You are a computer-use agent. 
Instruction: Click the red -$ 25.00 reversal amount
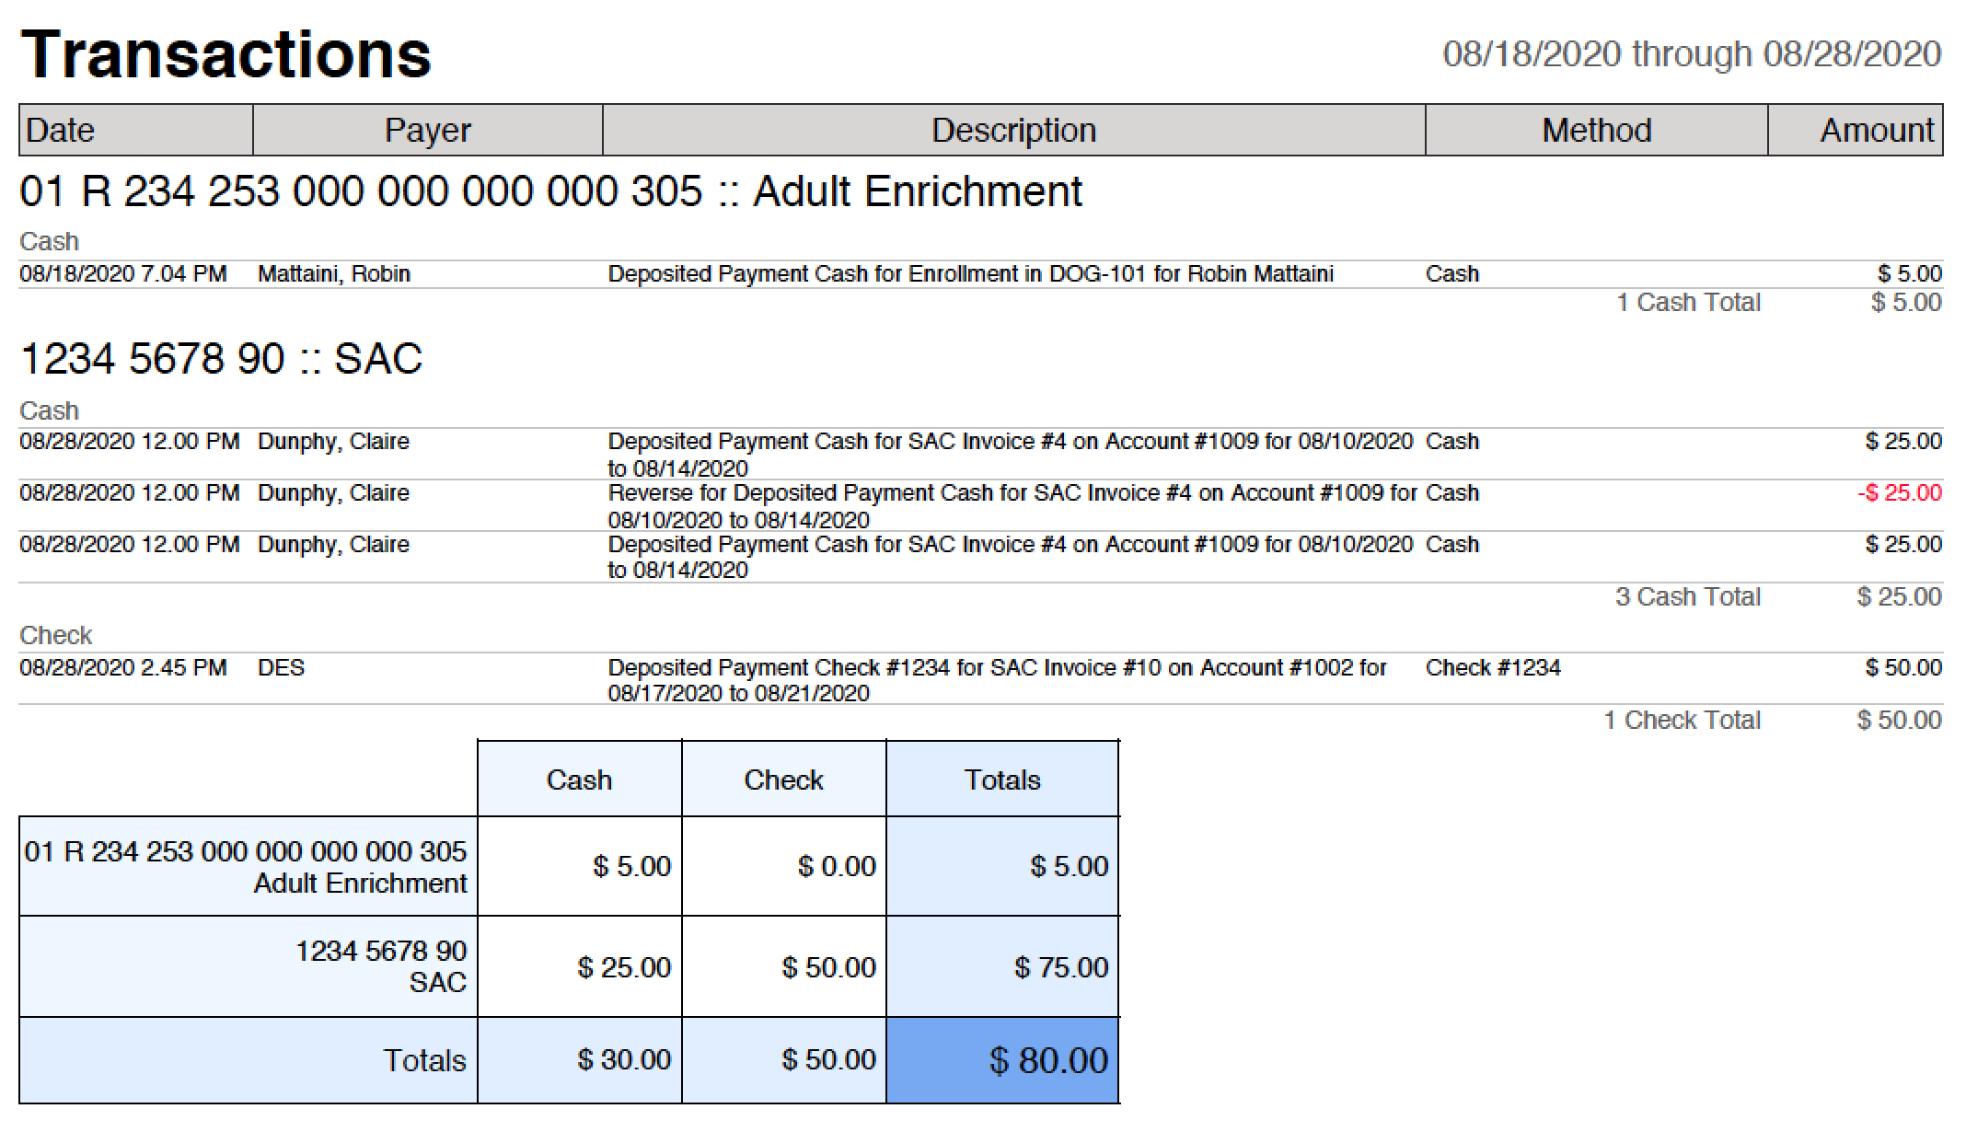tap(1900, 493)
